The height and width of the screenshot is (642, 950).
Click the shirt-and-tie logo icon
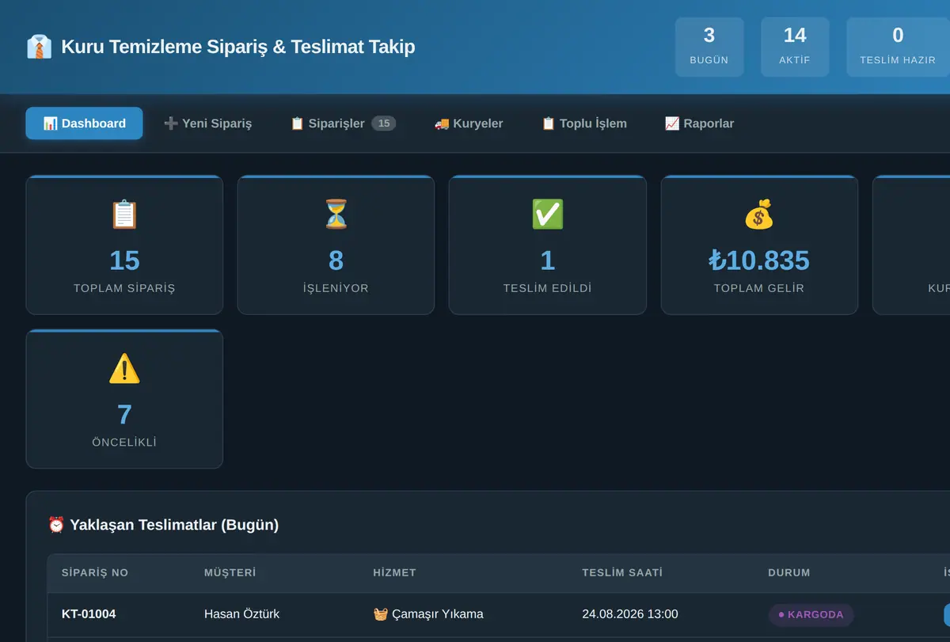tap(39, 47)
